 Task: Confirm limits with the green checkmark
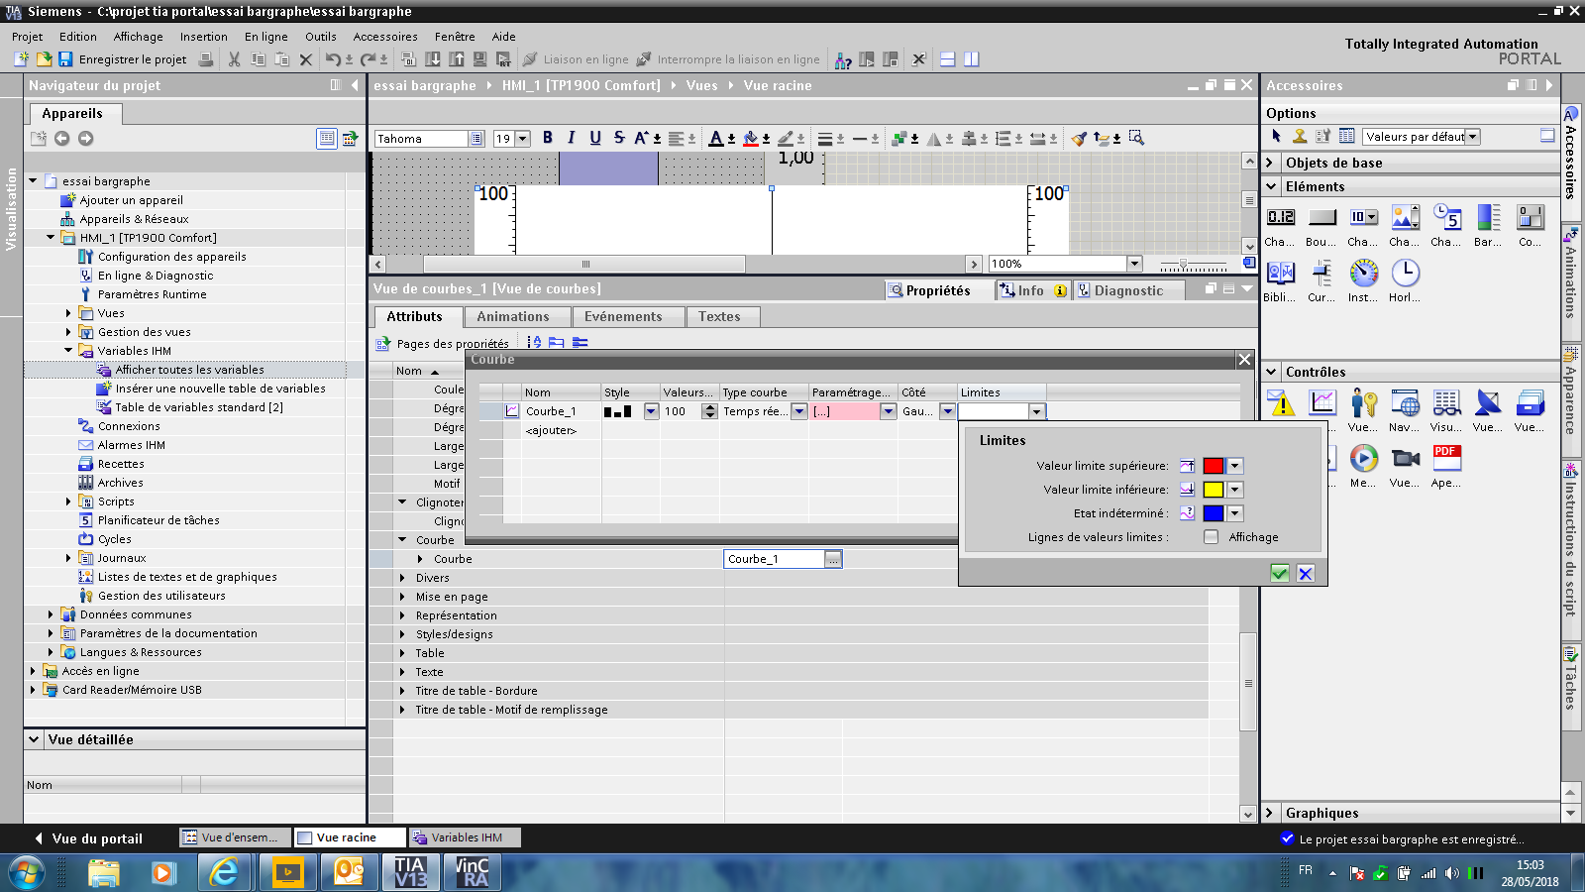(x=1280, y=573)
